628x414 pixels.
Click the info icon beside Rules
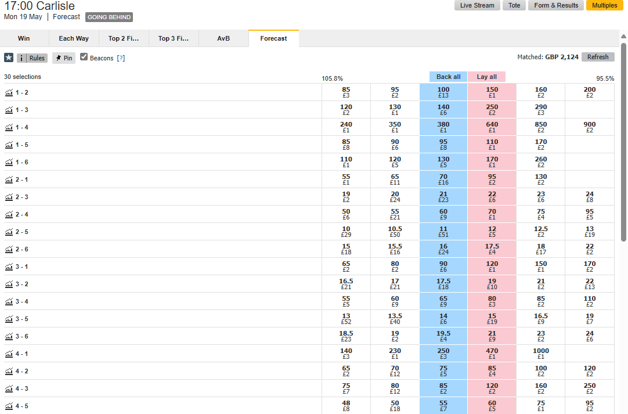tap(21, 58)
